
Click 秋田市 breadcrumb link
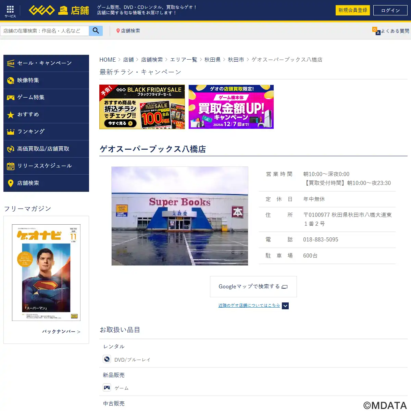click(x=236, y=60)
